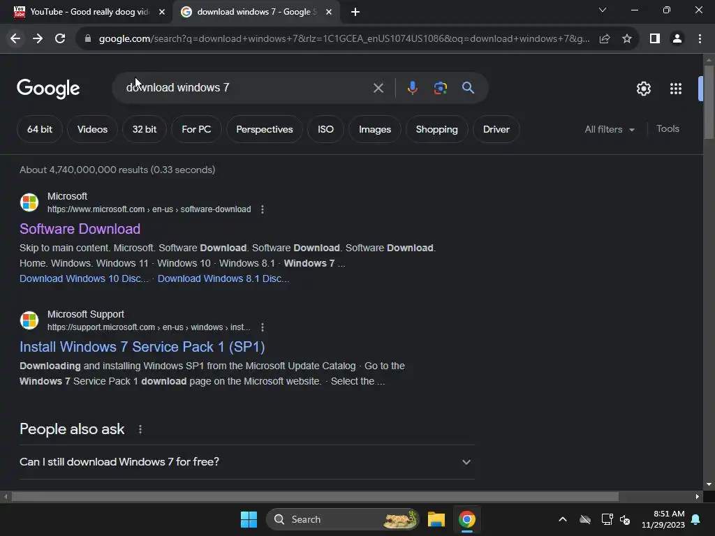The width and height of the screenshot is (715, 536).
Task: Open File Explorer from the taskbar
Action: click(x=436, y=519)
